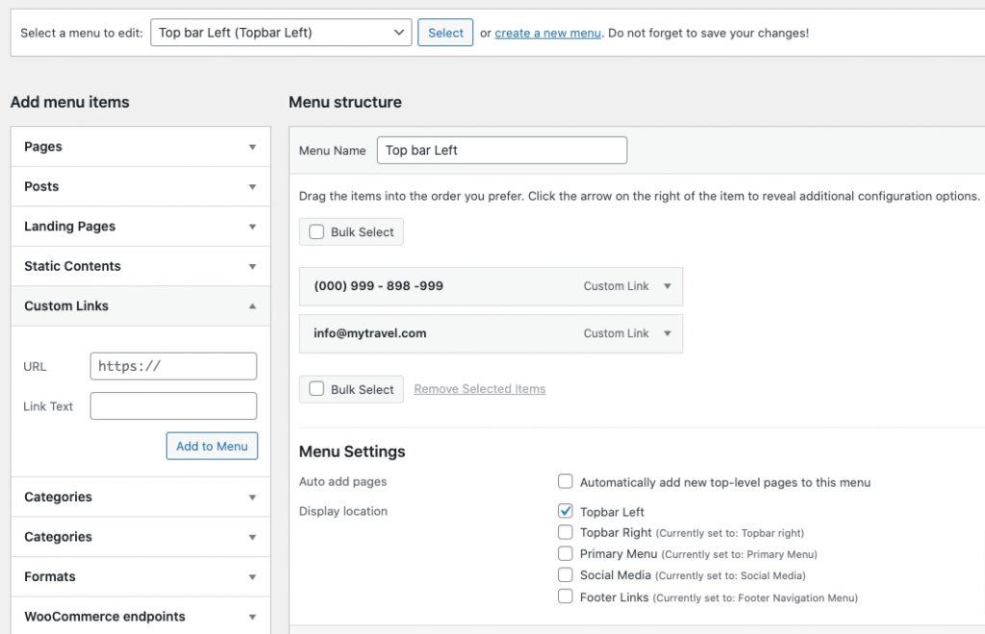Click the Add to Menu button
985x634 pixels.
point(212,446)
